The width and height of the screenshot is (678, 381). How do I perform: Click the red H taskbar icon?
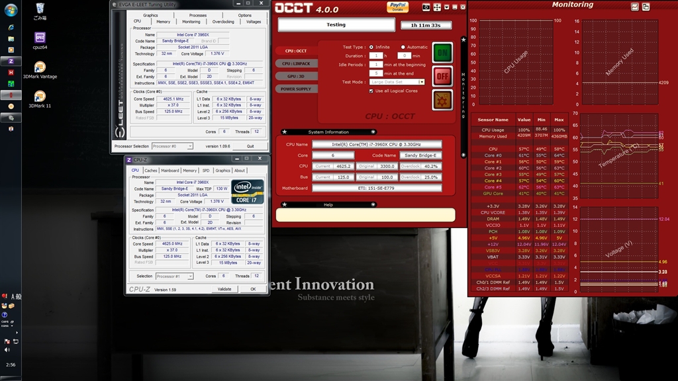click(11, 73)
